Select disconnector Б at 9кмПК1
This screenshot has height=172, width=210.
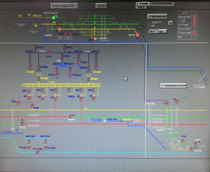pos(71,116)
